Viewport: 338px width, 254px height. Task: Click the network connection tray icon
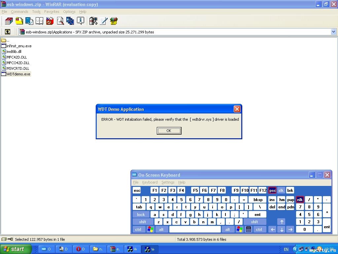click(x=301, y=249)
